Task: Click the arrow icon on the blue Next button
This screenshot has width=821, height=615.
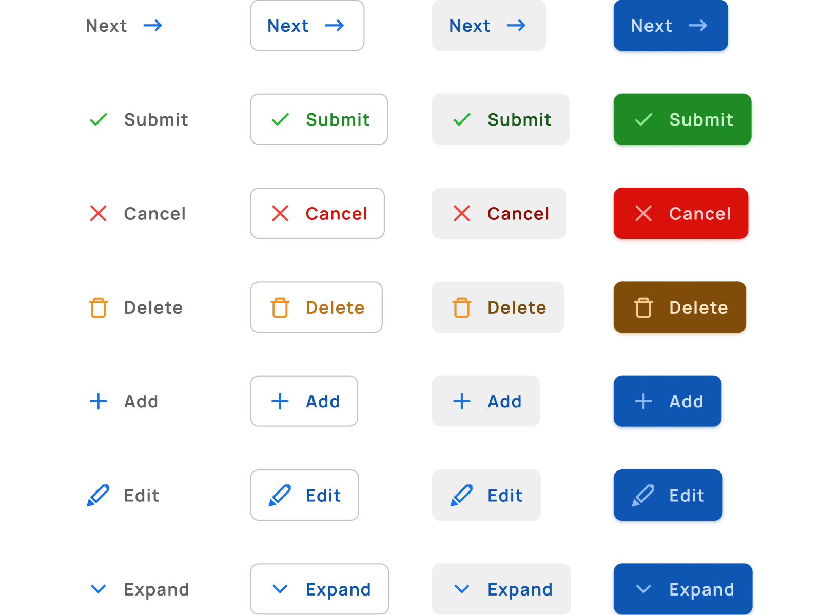Action: [x=699, y=26]
